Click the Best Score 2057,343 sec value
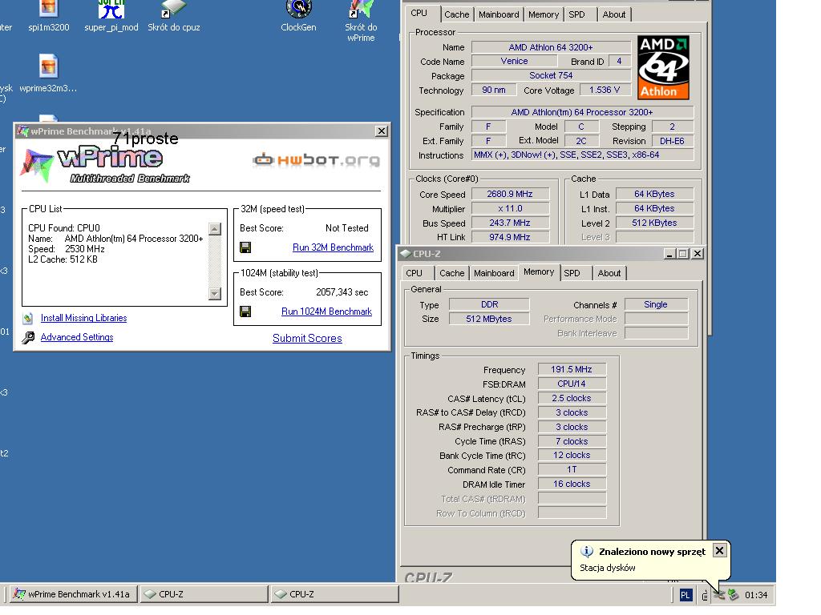 (342, 292)
